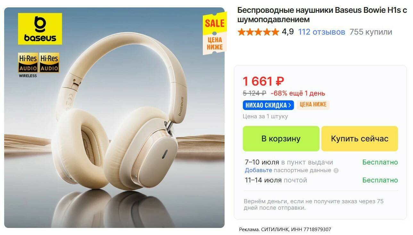The image size is (413, 235).
Task: Click the product title Baseus Bowie H1s
Action: pyautogui.click(x=322, y=15)
